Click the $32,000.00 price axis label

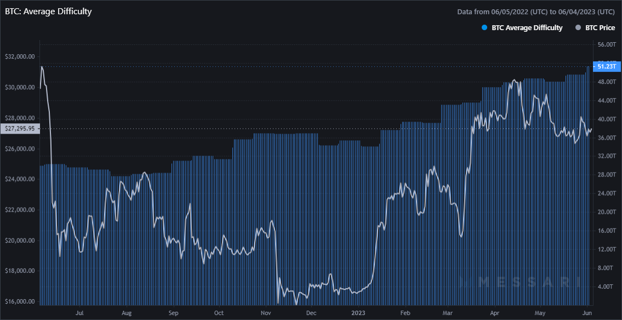(20, 56)
